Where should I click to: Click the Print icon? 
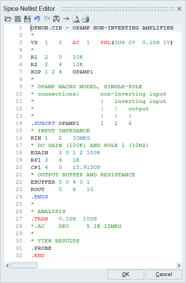click(x=86, y=19)
